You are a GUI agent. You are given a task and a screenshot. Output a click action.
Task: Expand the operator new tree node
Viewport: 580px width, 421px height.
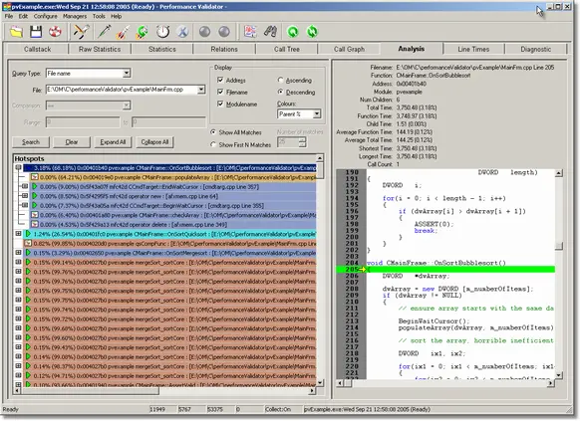point(24,196)
